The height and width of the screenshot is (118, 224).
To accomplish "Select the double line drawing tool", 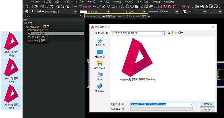I will pyautogui.click(x=80, y=6).
